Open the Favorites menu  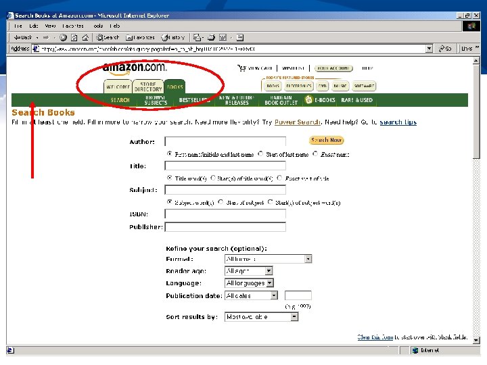coord(72,26)
